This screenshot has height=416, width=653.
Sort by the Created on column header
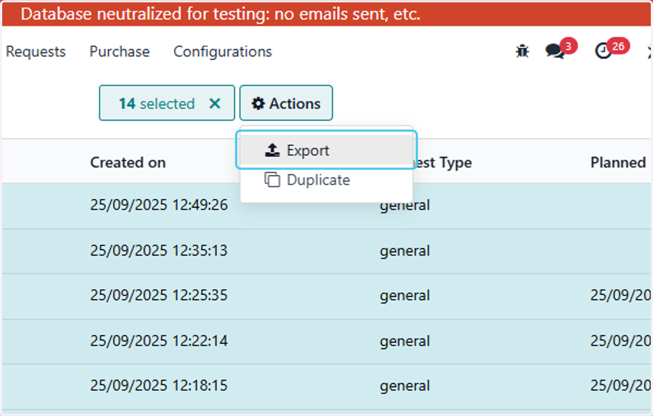pyautogui.click(x=128, y=162)
